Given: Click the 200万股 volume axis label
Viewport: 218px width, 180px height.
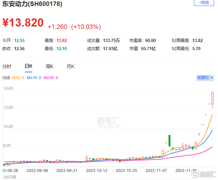Looking at the screenshot, I should click(10, 177).
